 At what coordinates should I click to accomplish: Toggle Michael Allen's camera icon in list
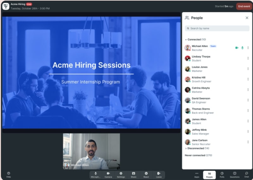(x=237, y=48)
